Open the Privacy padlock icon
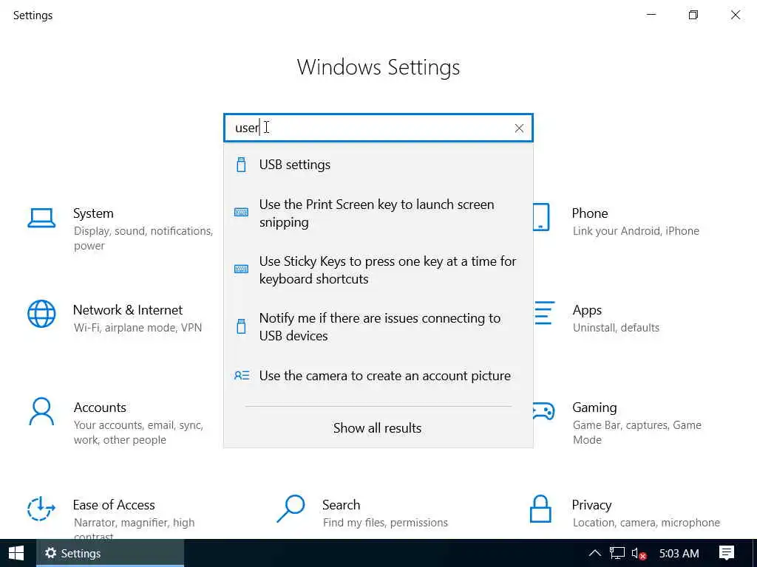Image resolution: width=757 pixels, height=567 pixels. (x=540, y=509)
